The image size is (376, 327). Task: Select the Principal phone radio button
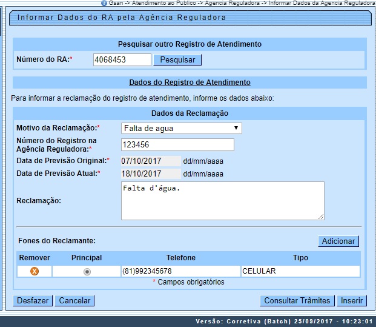coord(87,272)
